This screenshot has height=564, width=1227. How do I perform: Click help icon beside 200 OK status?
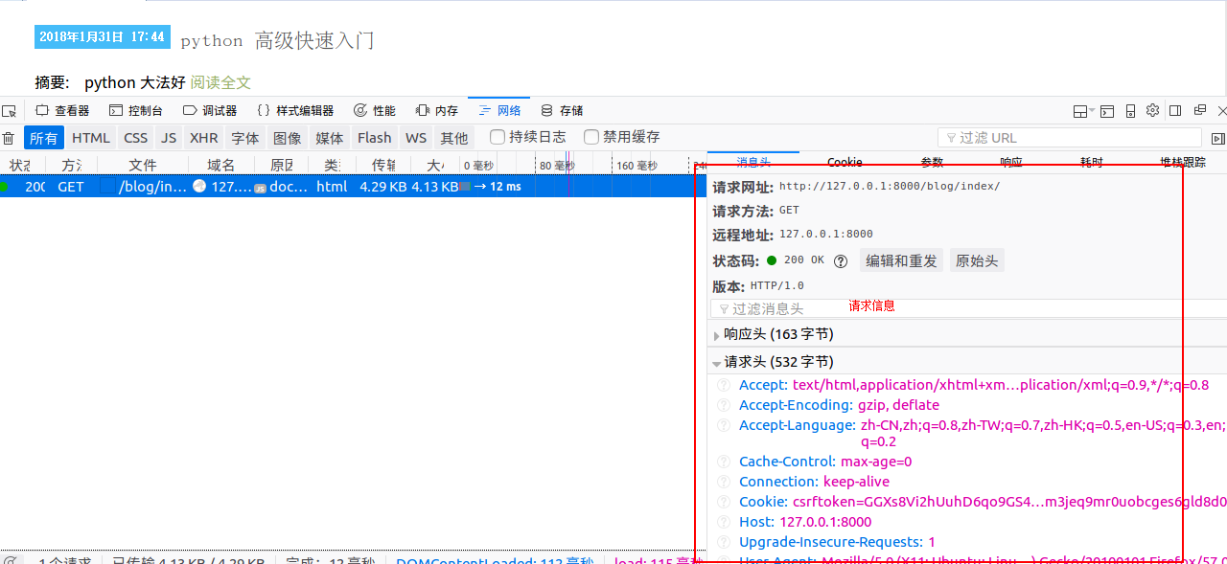pos(841,261)
